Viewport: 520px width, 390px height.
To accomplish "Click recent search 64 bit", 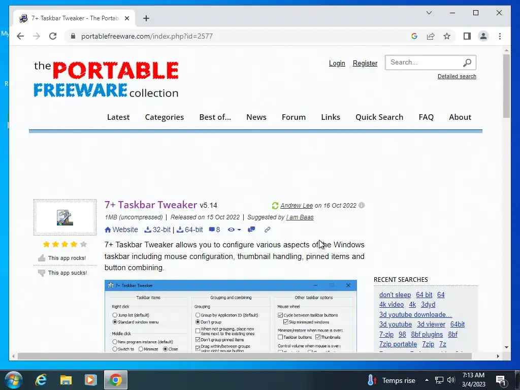I will [424, 295].
